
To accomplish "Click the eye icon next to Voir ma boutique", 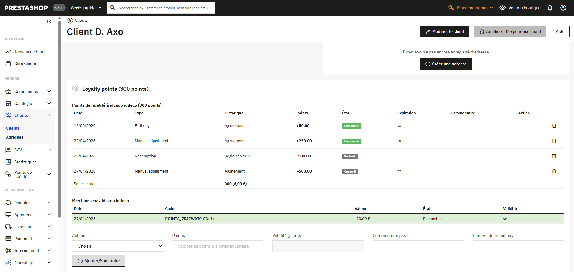I will tap(503, 8).
